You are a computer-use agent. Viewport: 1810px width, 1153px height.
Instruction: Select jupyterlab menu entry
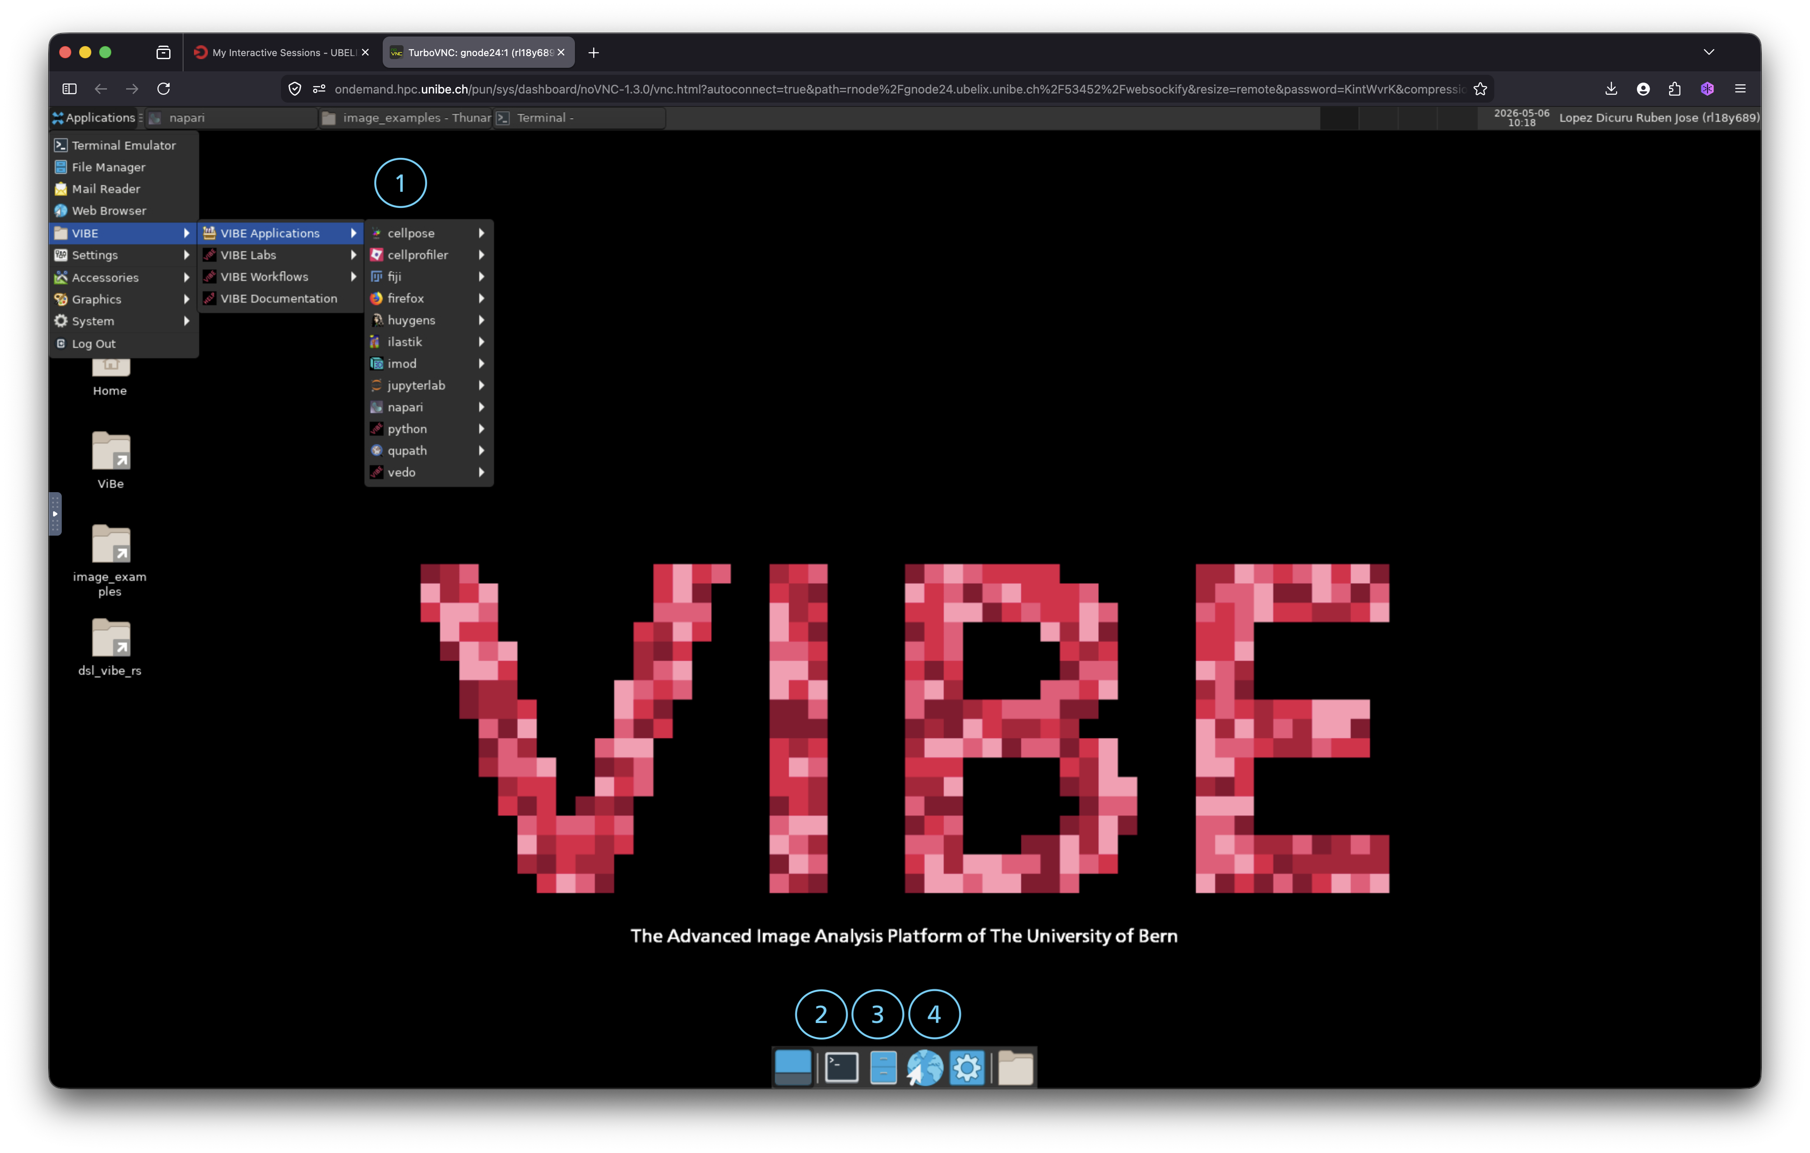(428, 386)
